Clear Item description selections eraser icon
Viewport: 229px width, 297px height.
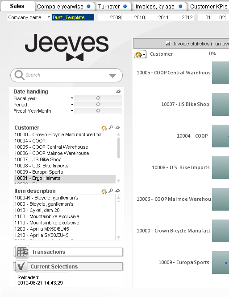pyautogui.click(x=117, y=191)
